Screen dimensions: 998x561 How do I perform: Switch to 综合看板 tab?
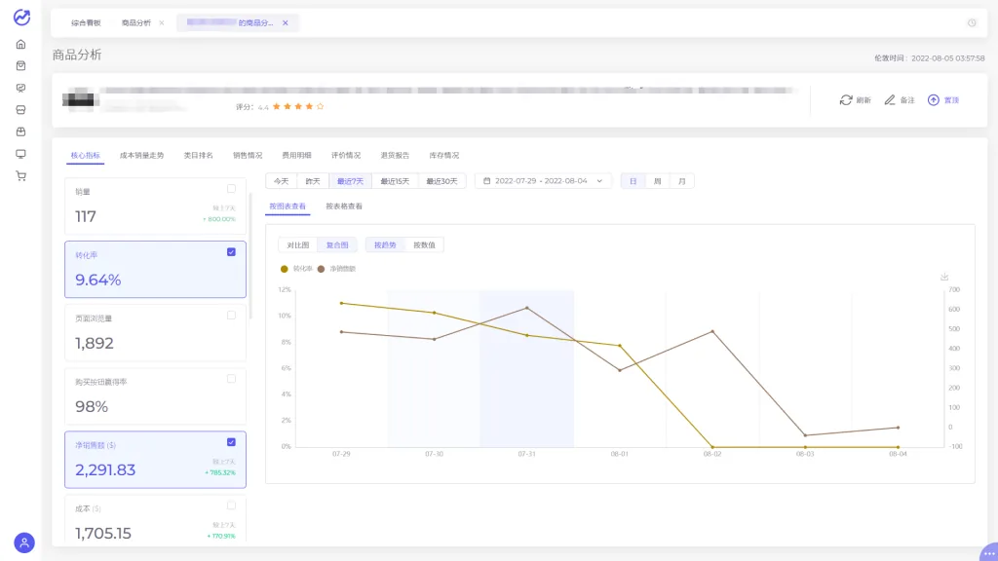[86, 23]
